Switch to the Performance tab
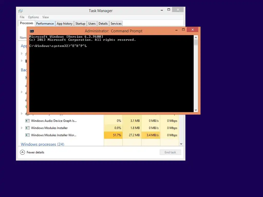Image resolution: width=263 pixels, height=197 pixels. 45,23
